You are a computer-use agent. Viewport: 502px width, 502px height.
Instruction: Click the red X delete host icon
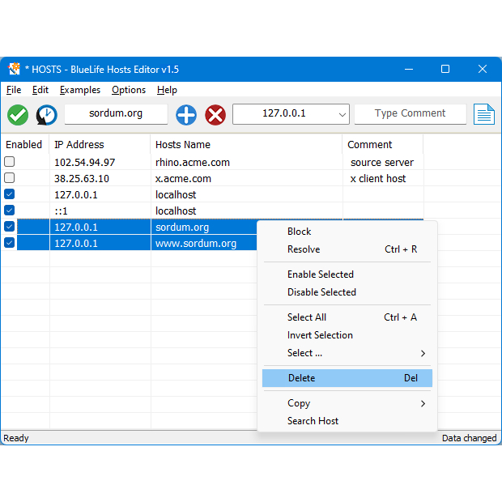[x=215, y=115]
